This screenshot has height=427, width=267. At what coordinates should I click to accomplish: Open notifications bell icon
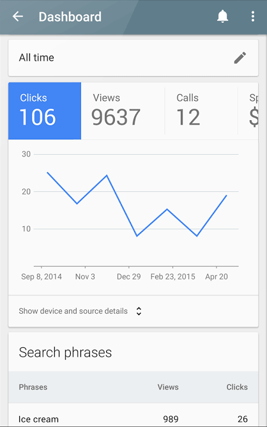[222, 17]
